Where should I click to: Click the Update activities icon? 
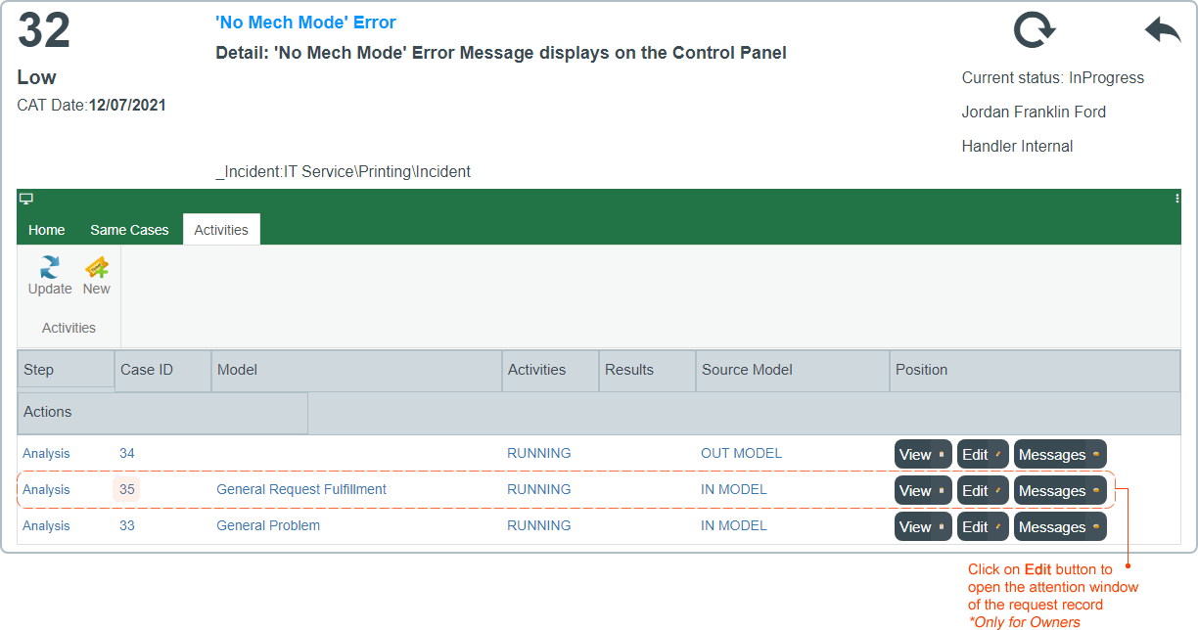point(50,267)
